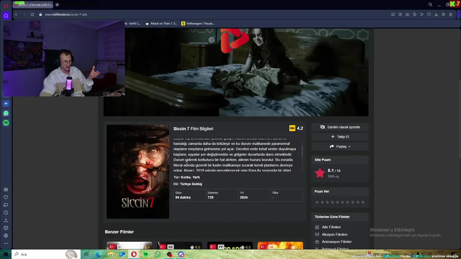
Task: Open Messenger in the Opera sidebar
Action: click(x=6, y=104)
